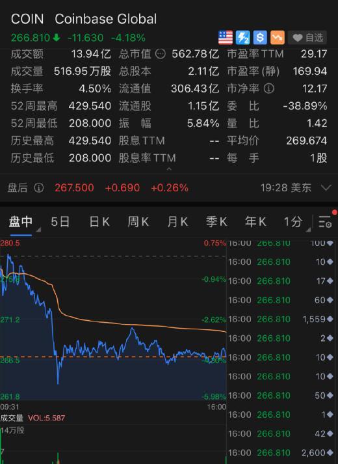Switch to the 日K chart tab
Screen dimensions: 338x464
99,222
